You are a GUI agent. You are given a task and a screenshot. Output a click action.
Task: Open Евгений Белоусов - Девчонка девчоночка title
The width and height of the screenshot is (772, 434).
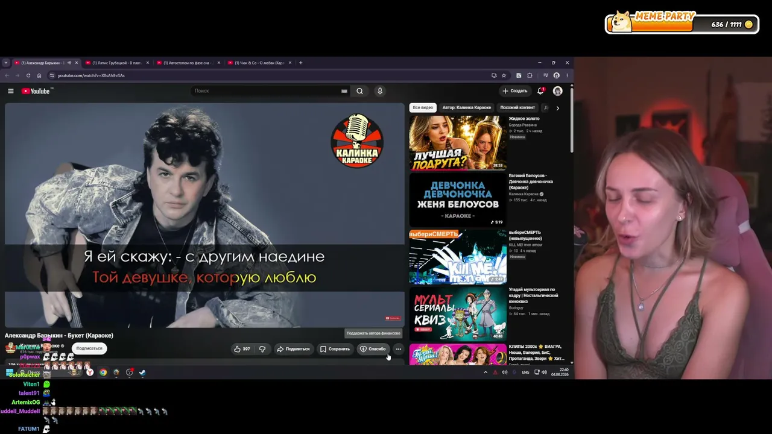[x=531, y=181]
